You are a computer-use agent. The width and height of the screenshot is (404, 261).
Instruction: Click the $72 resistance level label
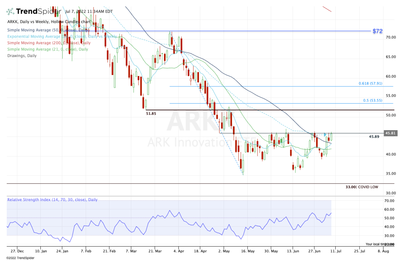coord(377,31)
